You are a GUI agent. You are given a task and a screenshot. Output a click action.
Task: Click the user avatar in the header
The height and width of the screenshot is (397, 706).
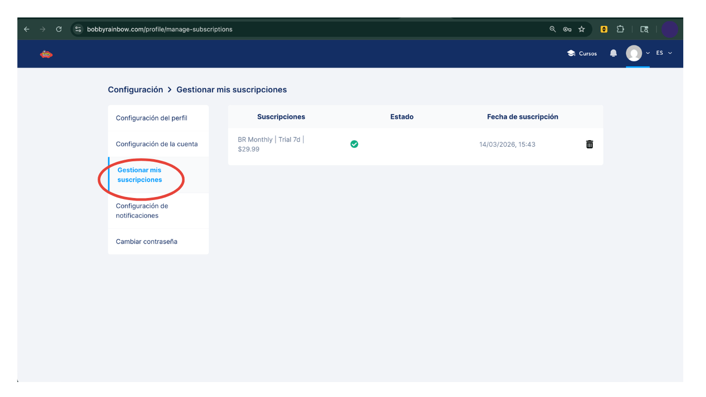[634, 53]
